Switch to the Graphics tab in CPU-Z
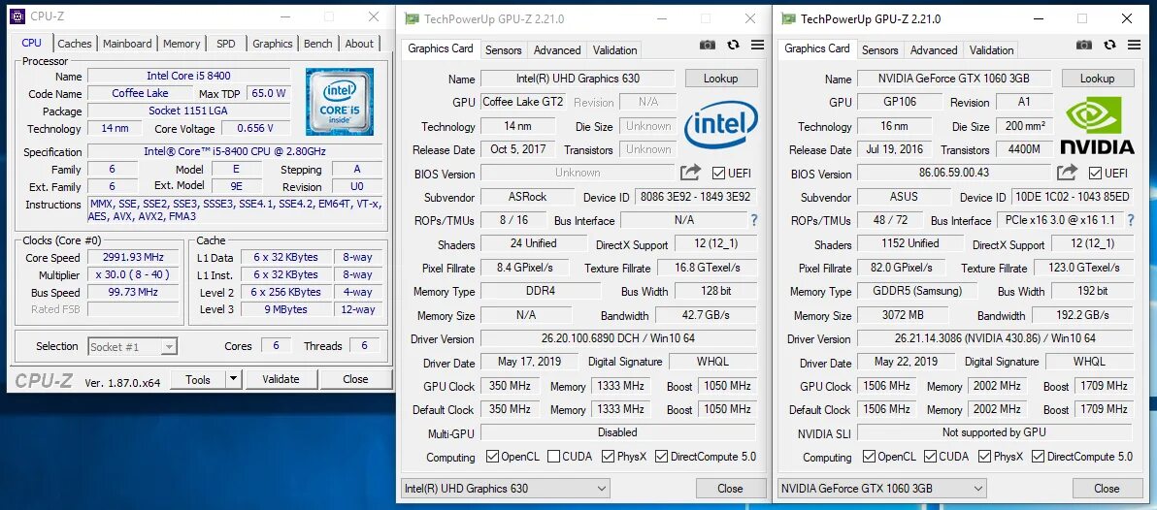 tap(273, 44)
